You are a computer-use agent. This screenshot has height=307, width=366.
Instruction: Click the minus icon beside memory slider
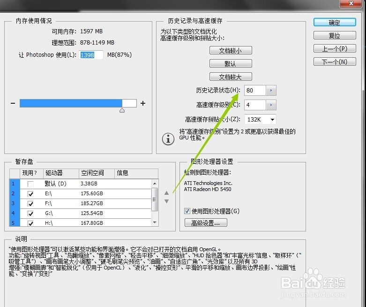point(13,103)
